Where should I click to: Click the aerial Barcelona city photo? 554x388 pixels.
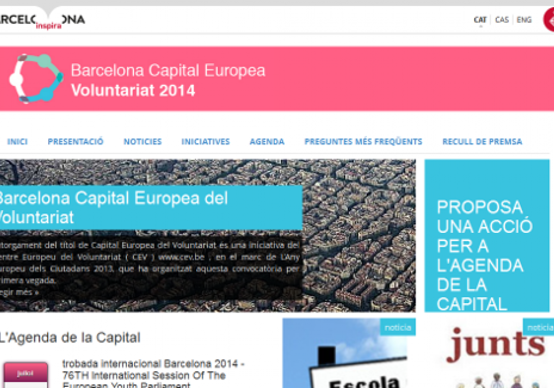click(x=358, y=236)
